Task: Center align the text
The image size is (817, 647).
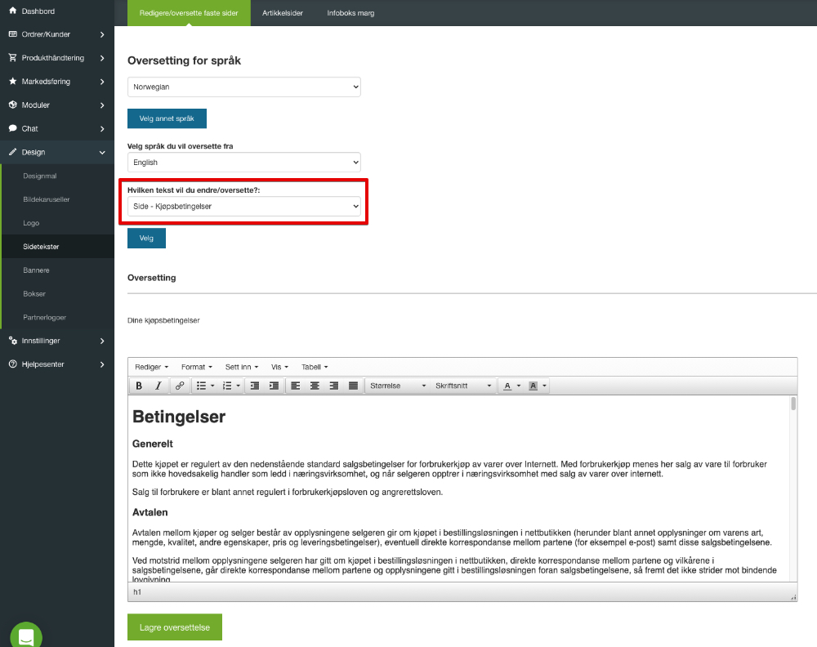Action: tap(315, 386)
